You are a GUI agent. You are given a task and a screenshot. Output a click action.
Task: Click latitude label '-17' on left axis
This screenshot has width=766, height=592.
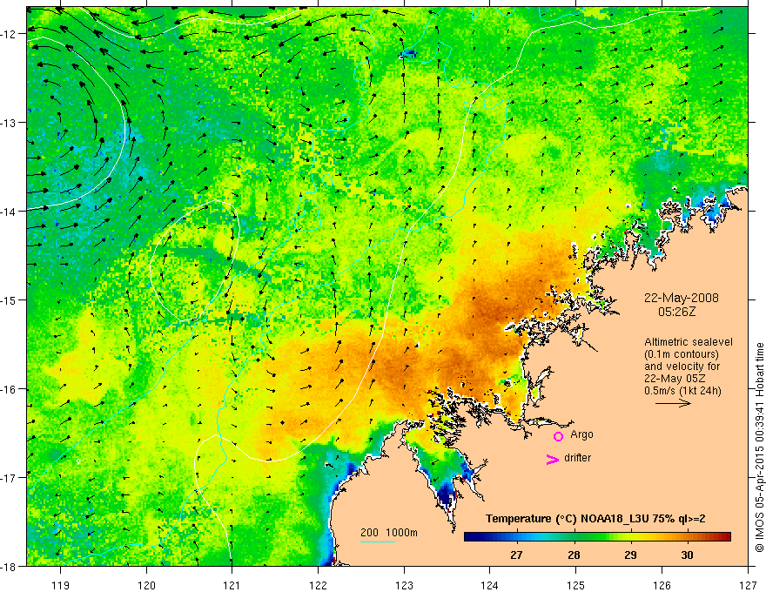9,478
